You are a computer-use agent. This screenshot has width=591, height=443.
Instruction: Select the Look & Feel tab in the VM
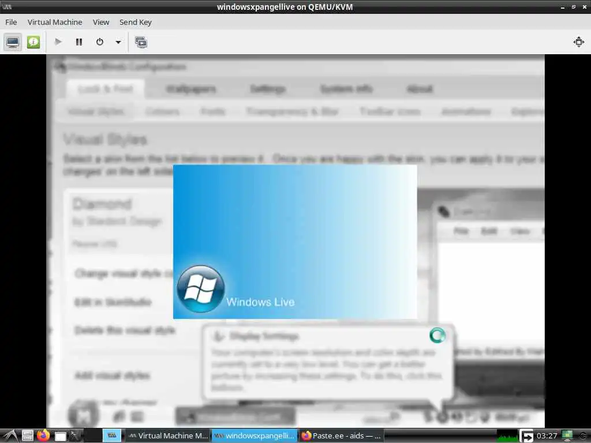click(x=106, y=89)
